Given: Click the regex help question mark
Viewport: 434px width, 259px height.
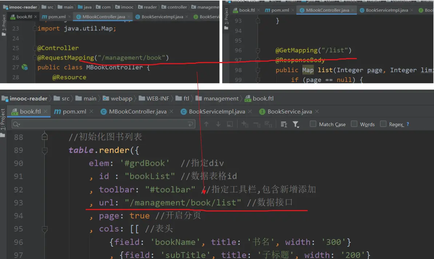Looking at the screenshot, I should [408, 124].
